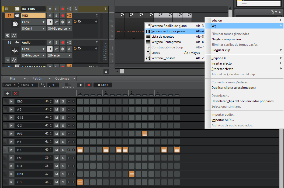This screenshot has width=284, height=188.
Task: Toggle first step on Bb3 row
Action: coord(80,101)
